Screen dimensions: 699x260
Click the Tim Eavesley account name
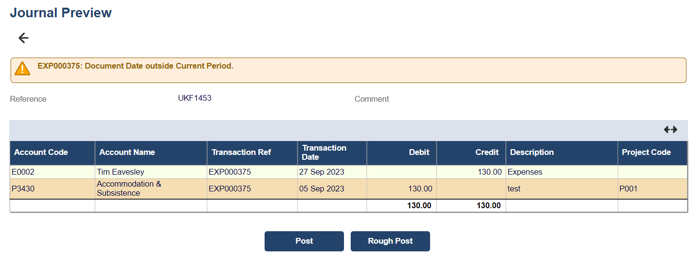120,172
